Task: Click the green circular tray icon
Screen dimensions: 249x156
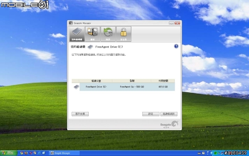Action: pyautogui.click(x=216, y=153)
